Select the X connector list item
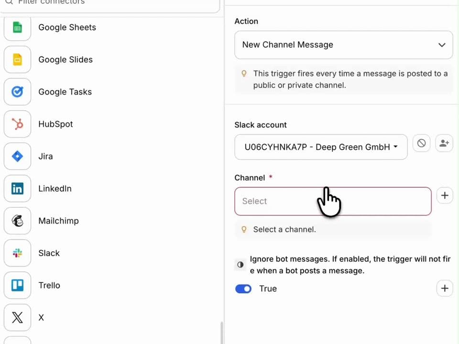The height and width of the screenshot is (344, 459). coord(41,318)
